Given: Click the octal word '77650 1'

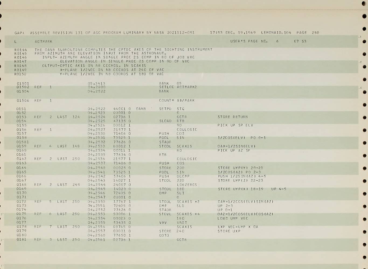Looking at the screenshot, I should [x=122, y=235].
